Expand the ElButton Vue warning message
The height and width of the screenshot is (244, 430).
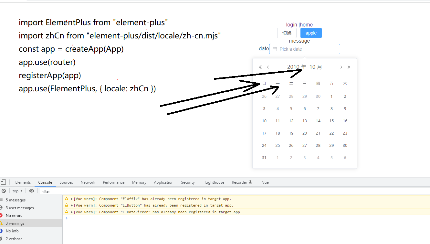pos(71,205)
